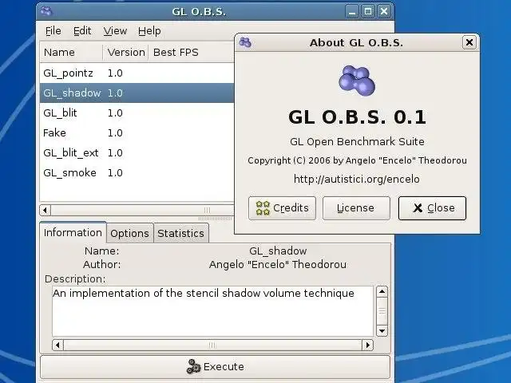Sort by the Best FPS column header
This screenshot has height=383, width=511.
point(192,53)
